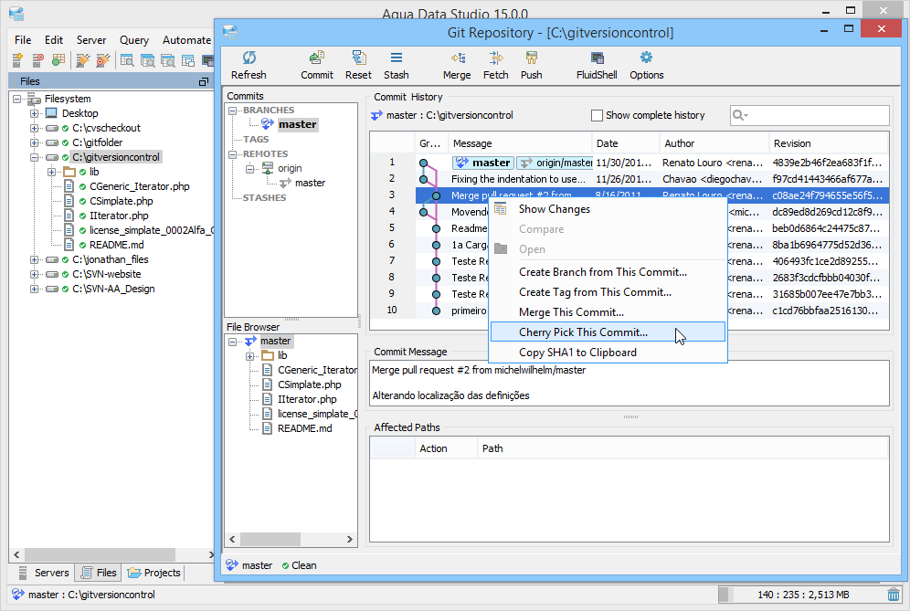
Task: Open the Options gear in Git toolbar
Action: coord(646,58)
